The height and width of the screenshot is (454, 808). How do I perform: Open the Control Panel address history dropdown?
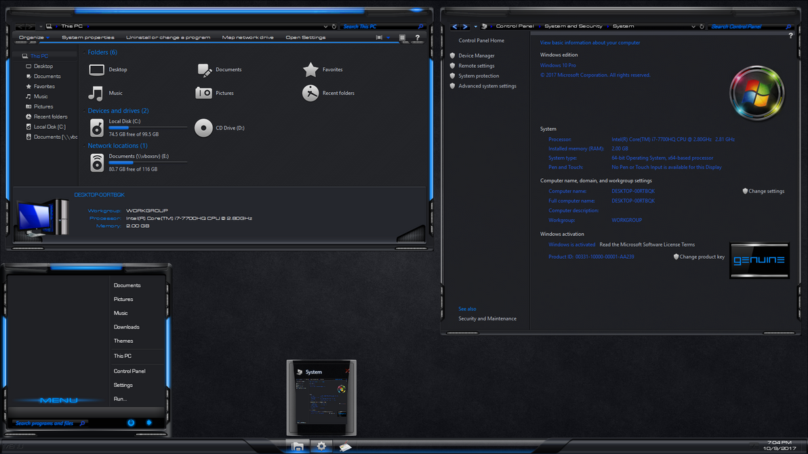pos(693,26)
